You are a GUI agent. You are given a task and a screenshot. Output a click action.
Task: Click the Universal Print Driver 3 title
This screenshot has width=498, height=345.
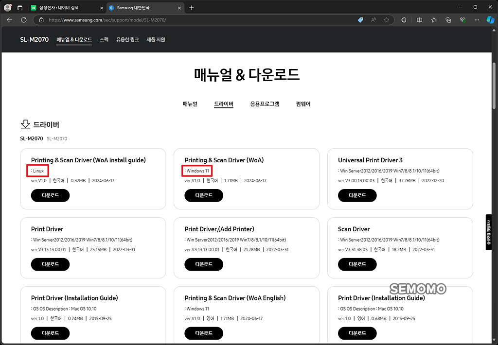point(370,160)
